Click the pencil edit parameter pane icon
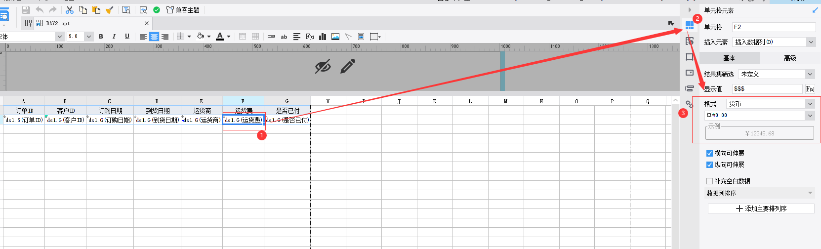 [x=348, y=66]
